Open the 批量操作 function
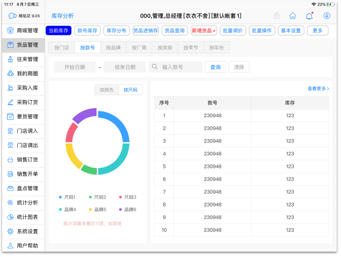Screen dimensions: 341x257 pyautogui.click(x=262, y=31)
